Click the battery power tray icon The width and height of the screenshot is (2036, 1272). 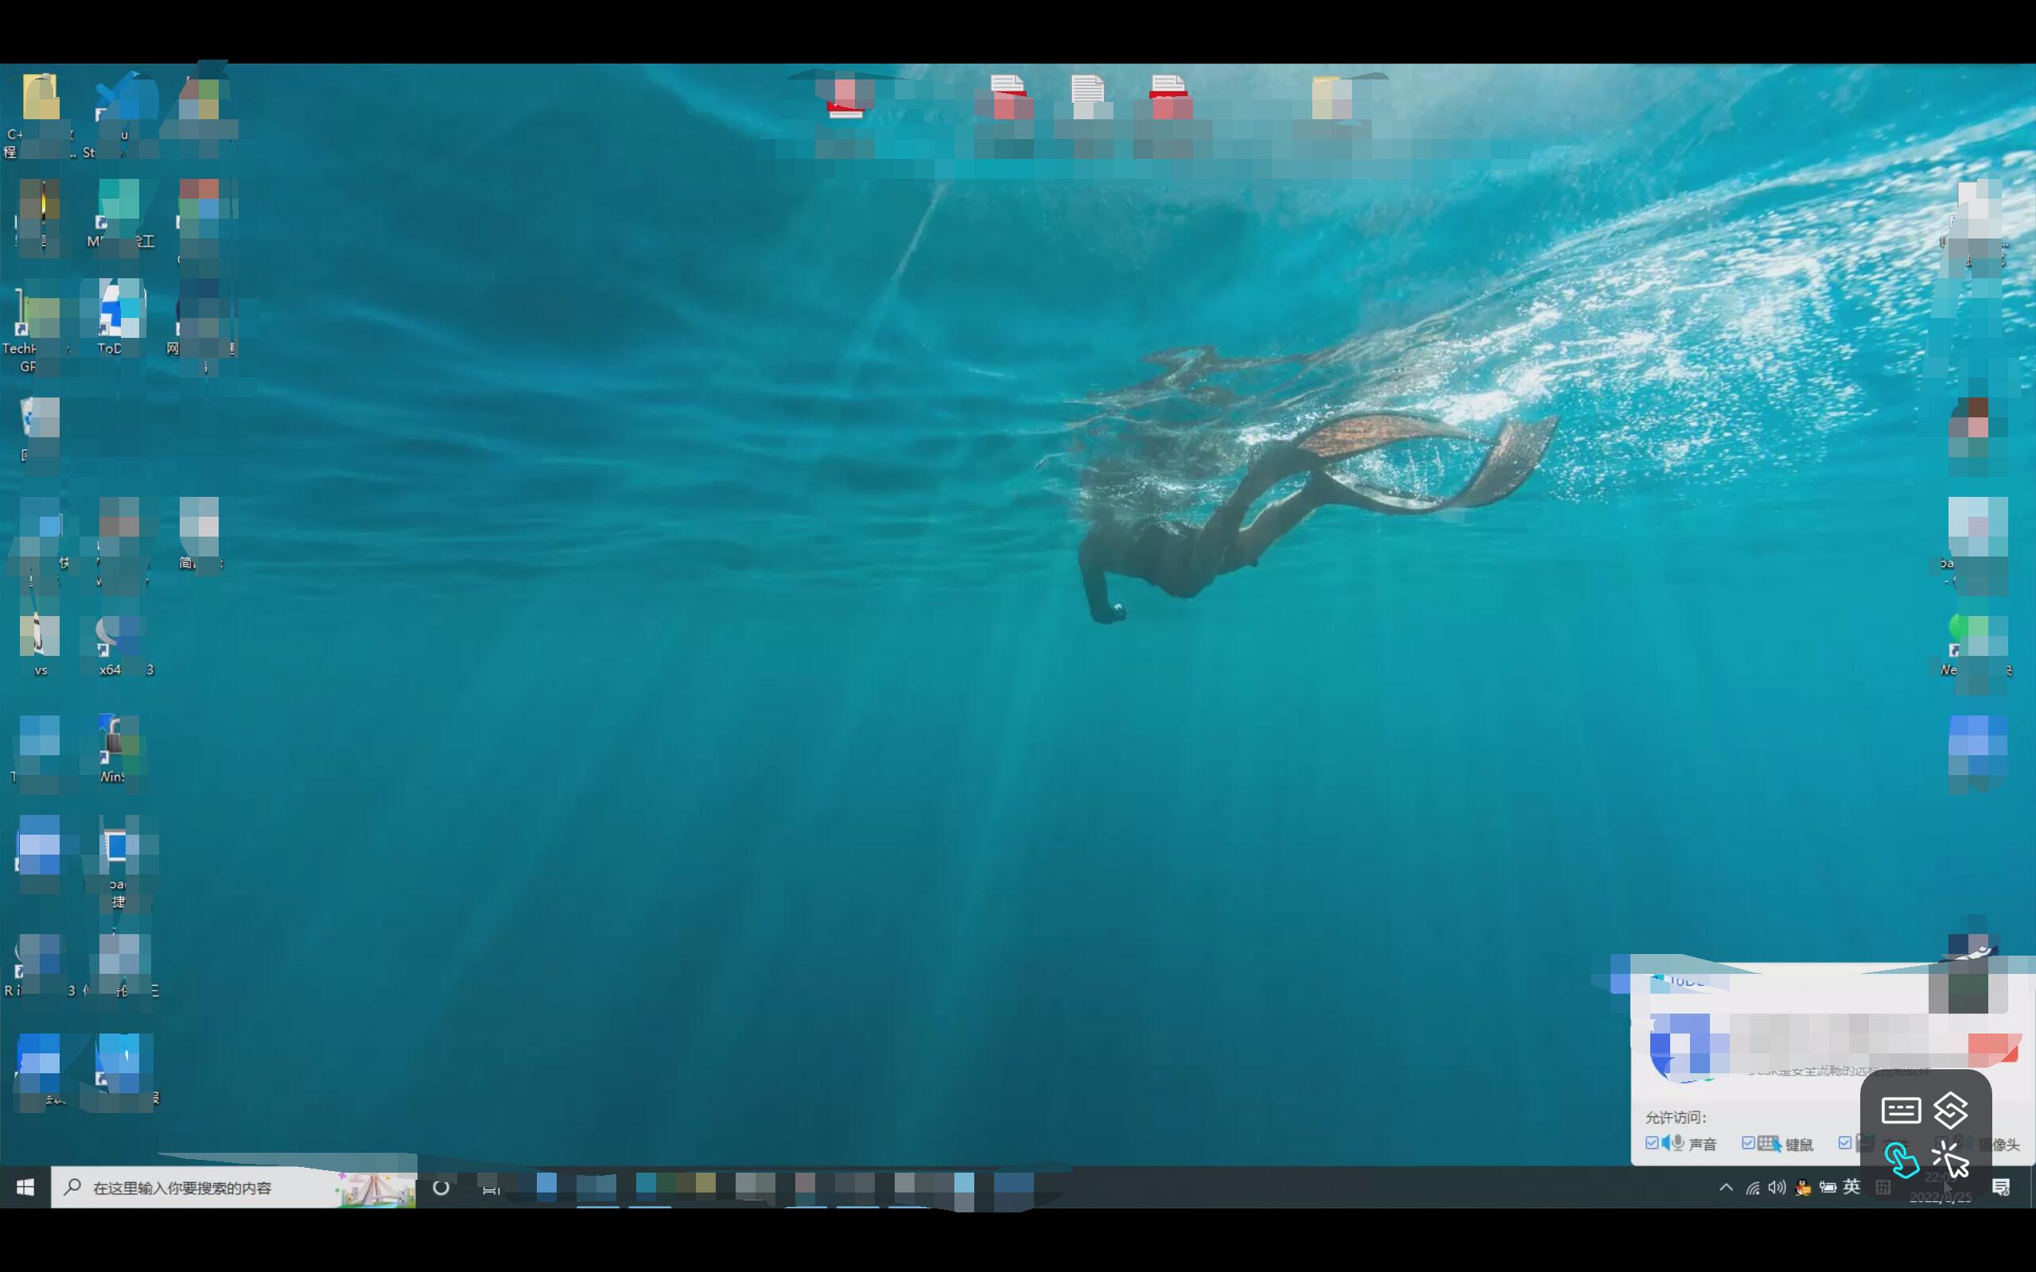coord(1828,1187)
